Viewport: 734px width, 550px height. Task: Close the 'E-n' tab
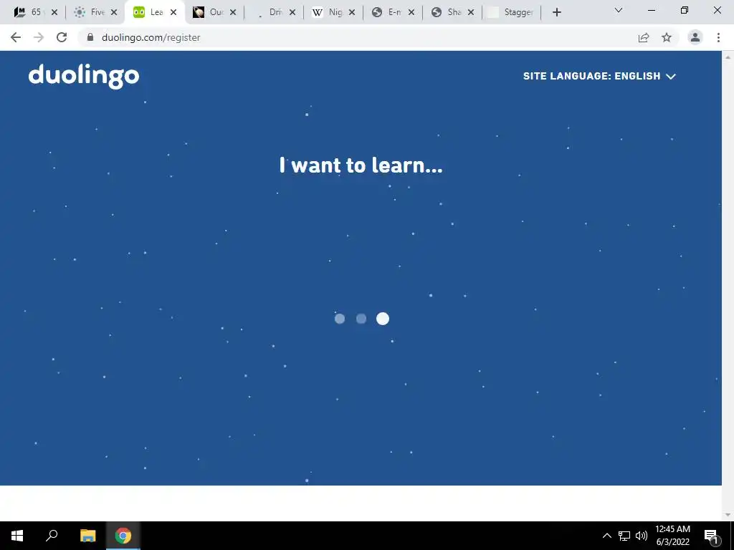tap(411, 12)
